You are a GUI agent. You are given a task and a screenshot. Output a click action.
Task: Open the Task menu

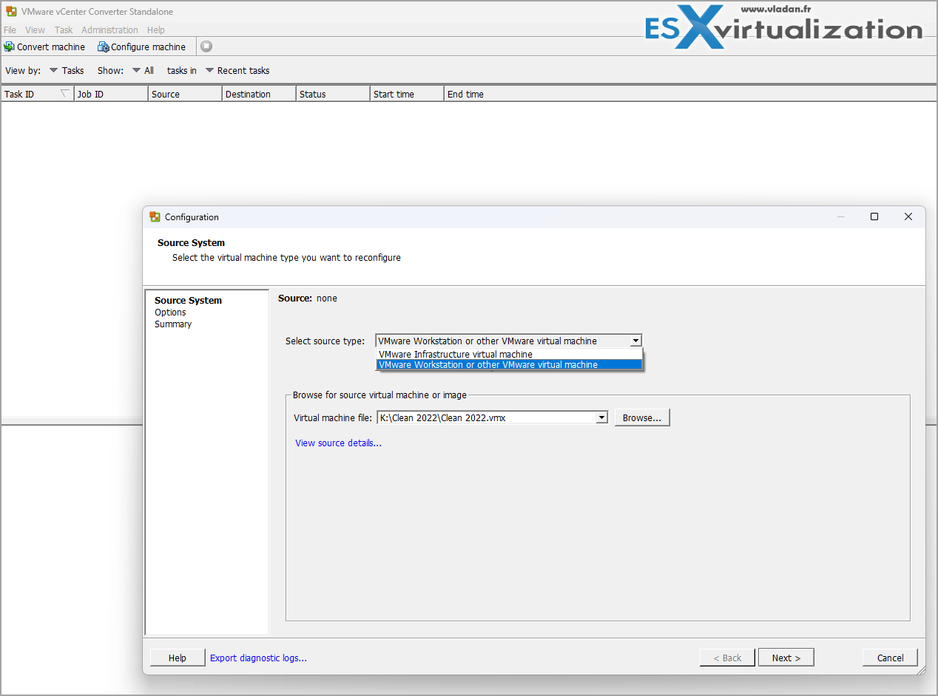(x=64, y=30)
